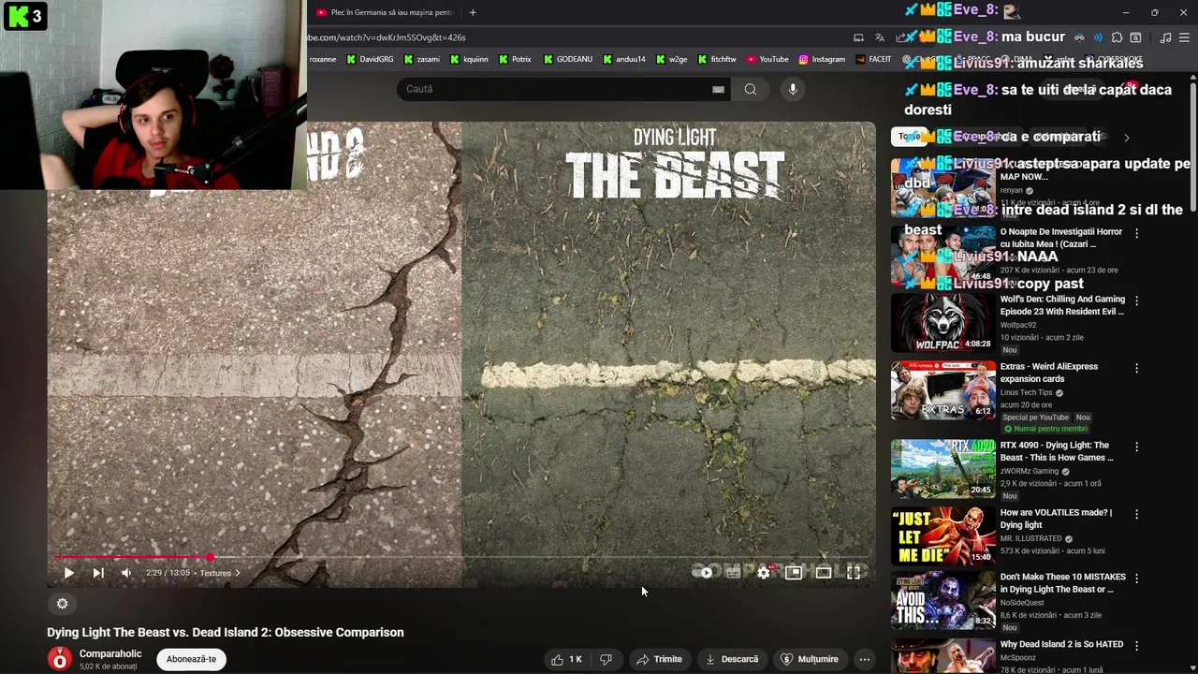Open the anduu14 bookmark
This screenshot has width=1198, height=674.
[x=624, y=59]
